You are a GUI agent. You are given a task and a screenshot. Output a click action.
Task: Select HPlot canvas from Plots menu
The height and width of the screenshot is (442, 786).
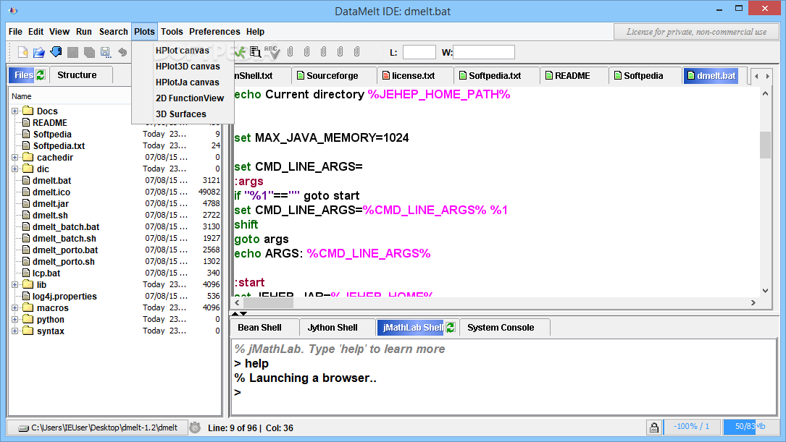(183, 51)
